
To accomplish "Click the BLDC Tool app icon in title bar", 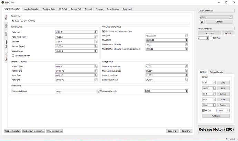I will click(2, 2).
